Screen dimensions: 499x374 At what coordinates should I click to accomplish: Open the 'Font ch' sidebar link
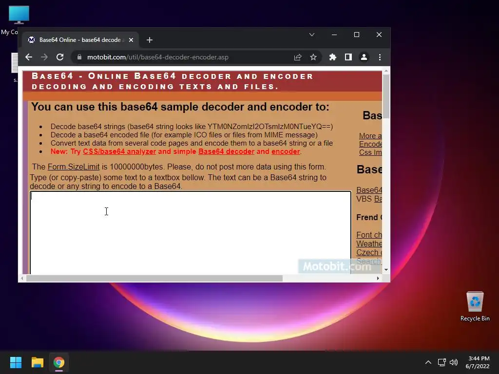pyautogui.click(x=369, y=235)
